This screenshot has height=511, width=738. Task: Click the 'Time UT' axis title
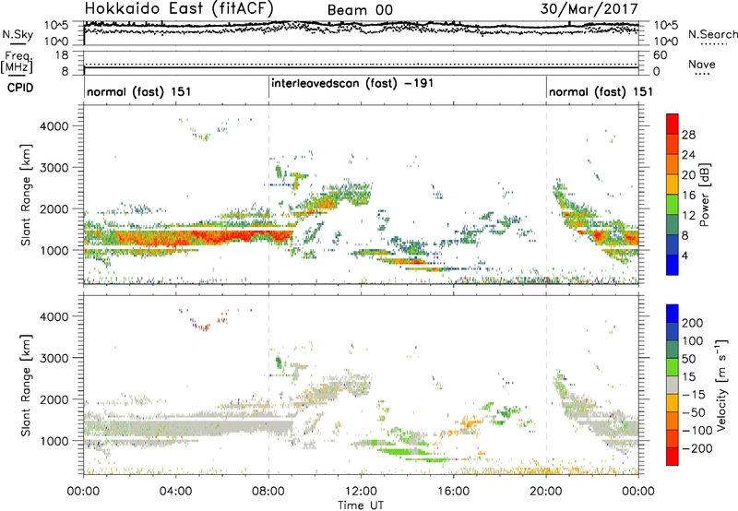[361, 505]
